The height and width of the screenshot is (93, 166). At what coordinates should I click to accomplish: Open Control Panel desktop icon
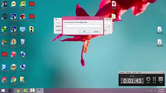coord(23,31)
